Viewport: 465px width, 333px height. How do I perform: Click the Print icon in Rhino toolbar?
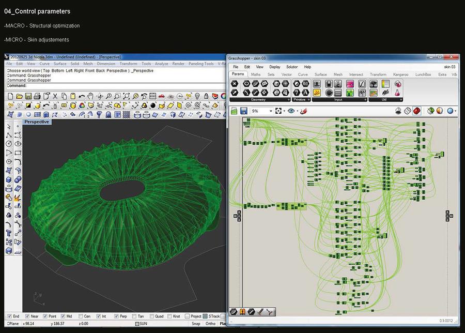click(x=38, y=96)
